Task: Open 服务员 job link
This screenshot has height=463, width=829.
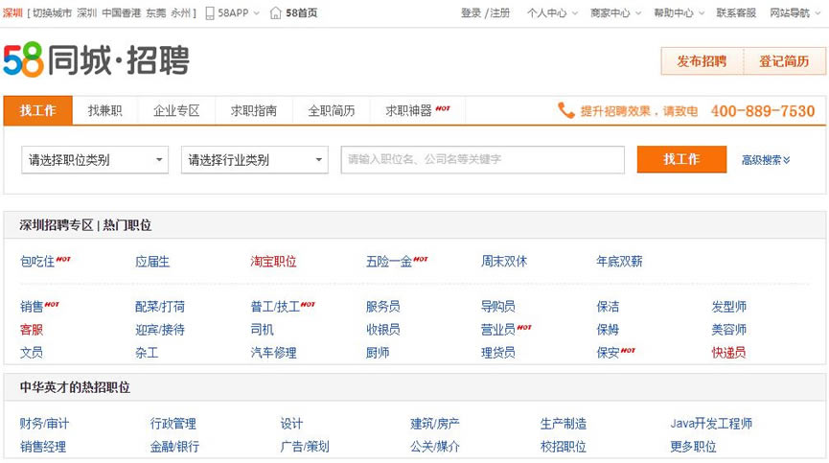Action: pyautogui.click(x=382, y=307)
